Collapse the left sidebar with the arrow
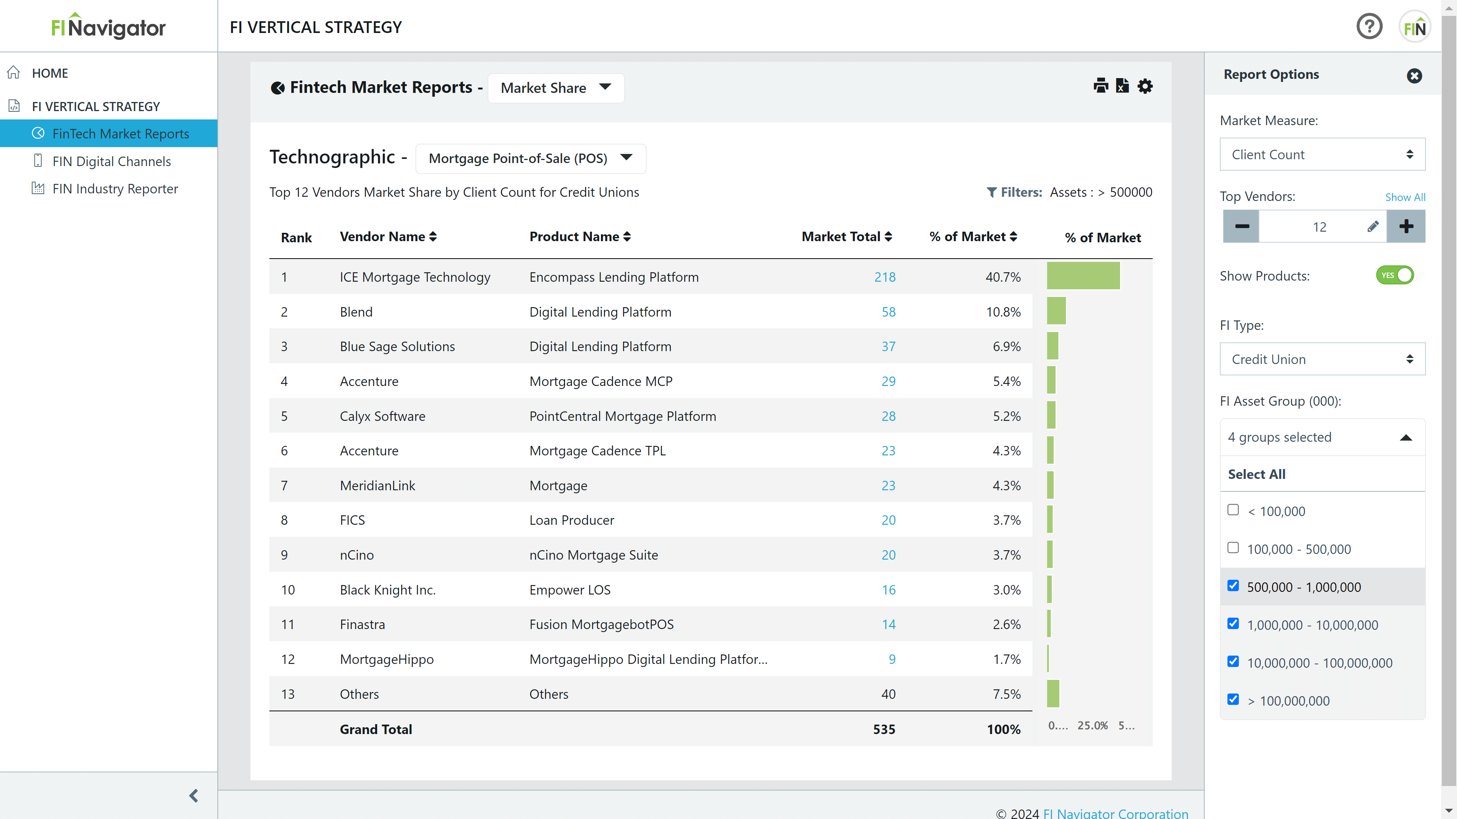This screenshot has width=1457, height=819. (x=194, y=796)
